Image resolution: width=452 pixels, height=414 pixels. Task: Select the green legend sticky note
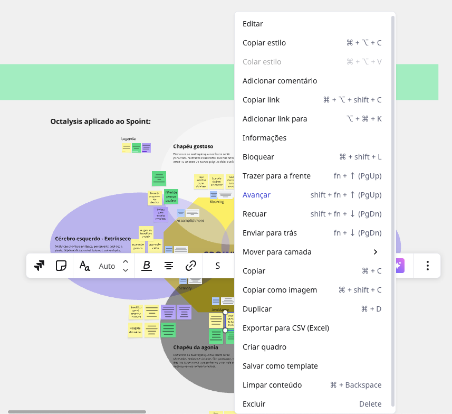(137, 148)
